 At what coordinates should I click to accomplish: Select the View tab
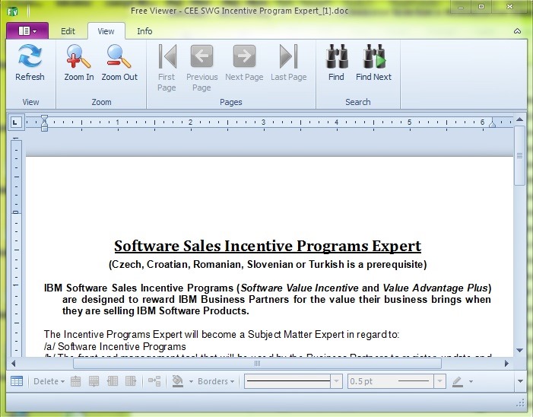coord(106,31)
